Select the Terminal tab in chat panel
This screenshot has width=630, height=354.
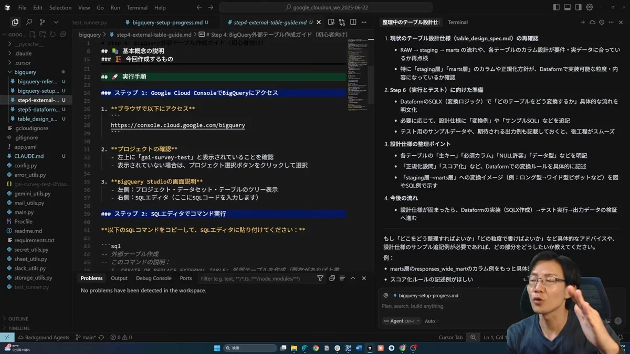[x=458, y=23]
